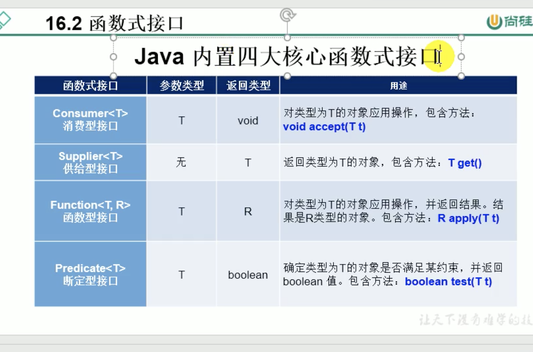533x352 pixels.
Task: Select the 'Consumer<T> 消费型接口' cell
Action: tap(90, 120)
